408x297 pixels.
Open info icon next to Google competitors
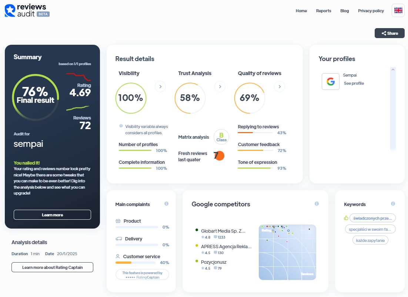(317, 204)
